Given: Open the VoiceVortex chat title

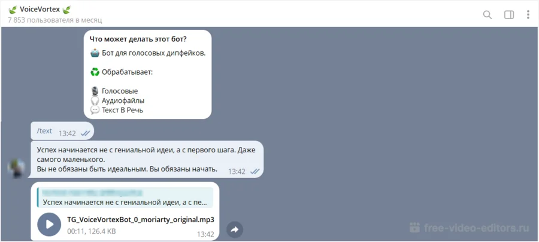Looking at the screenshot, I should 40,9.
